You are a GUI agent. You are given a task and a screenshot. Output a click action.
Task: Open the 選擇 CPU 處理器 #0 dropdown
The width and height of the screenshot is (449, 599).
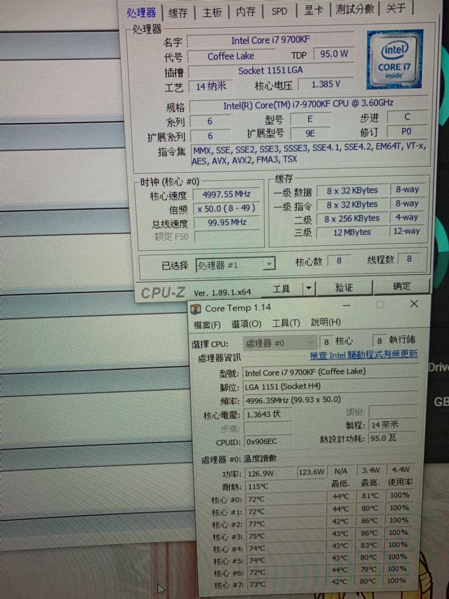[279, 343]
